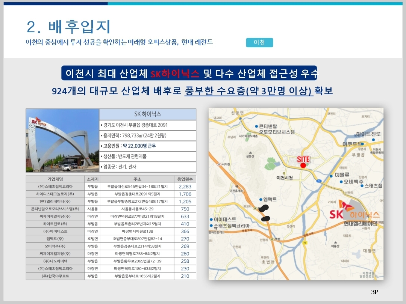Click the 종업원수 column header
Screen dimensions: 406x304
pyautogui.click(x=185, y=179)
